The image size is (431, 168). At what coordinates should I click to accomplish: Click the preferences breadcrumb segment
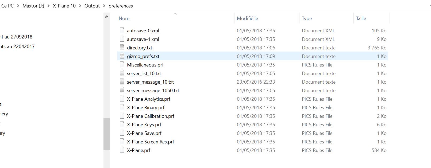[x=121, y=6]
